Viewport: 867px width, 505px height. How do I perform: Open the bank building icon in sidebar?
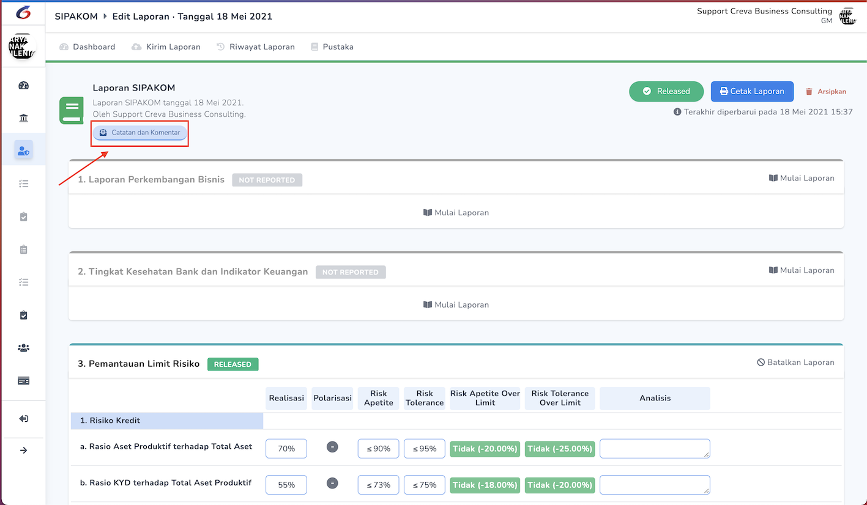pyautogui.click(x=23, y=118)
